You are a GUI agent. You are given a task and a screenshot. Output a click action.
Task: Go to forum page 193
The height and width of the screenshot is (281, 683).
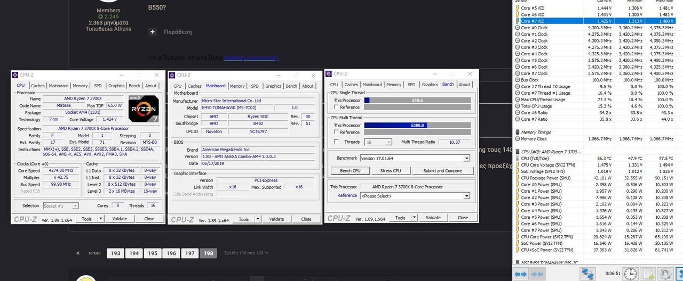pos(116,253)
